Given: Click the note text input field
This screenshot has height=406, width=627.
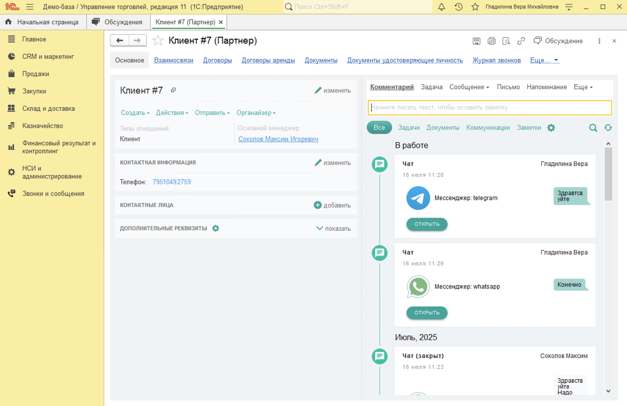Looking at the screenshot, I should pyautogui.click(x=489, y=107).
